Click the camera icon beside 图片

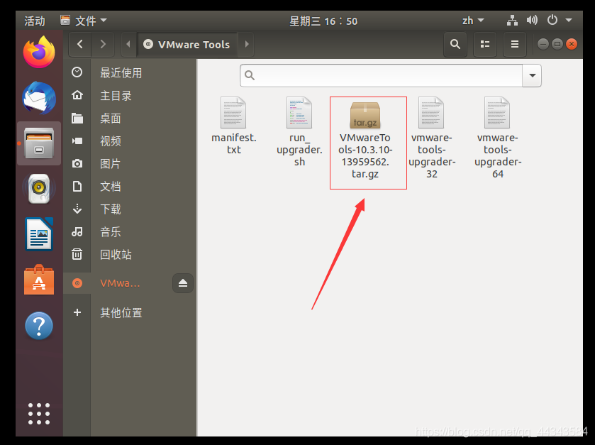click(x=77, y=164)
